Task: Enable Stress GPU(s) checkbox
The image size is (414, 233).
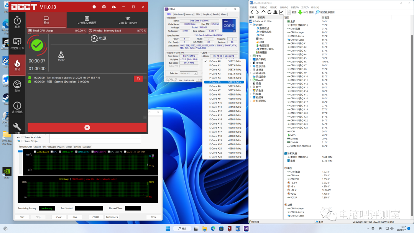Action: [23, 141]
